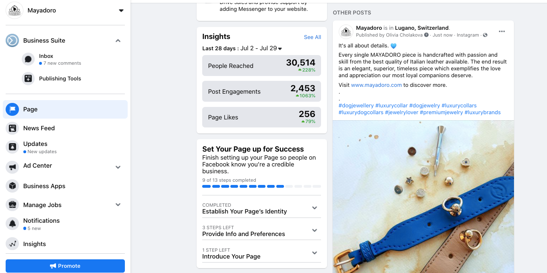
Task: Open Publishing Tools icon in sidebar
Action: pyautogui.click(x=28, y=78)
